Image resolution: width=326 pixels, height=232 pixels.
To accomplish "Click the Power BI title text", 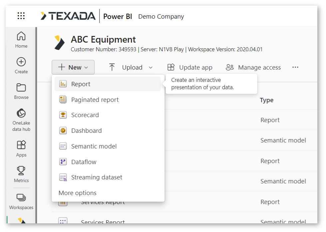I will click(x=118, y=16).
